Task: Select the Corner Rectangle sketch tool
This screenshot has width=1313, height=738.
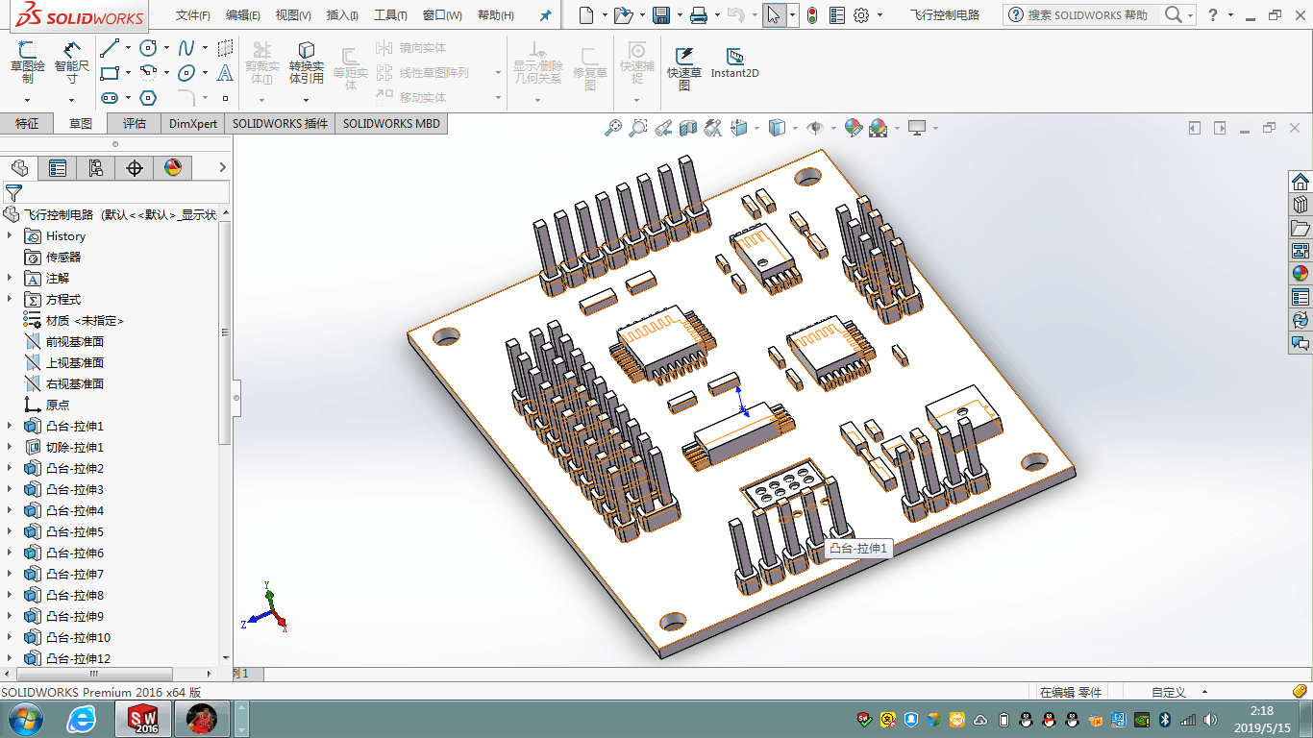Action: 110,73
